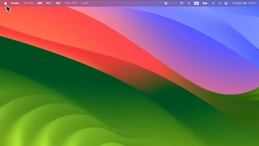259x146 pixels.
Task: Open the ファイル menu
Action: (28, 3)
